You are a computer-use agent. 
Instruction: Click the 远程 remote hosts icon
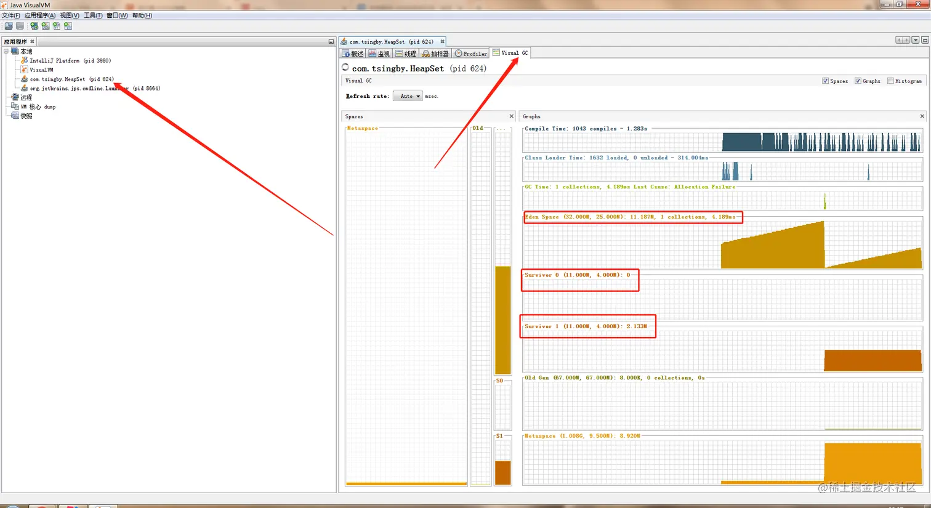[15, 97]
